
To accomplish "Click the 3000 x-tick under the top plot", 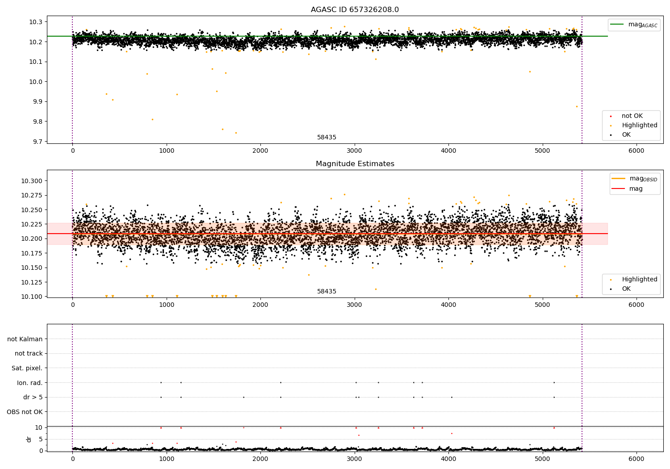I will tap(355, 151).
